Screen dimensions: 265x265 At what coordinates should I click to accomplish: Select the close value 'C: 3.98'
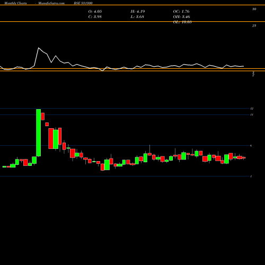tap(95, 17)
